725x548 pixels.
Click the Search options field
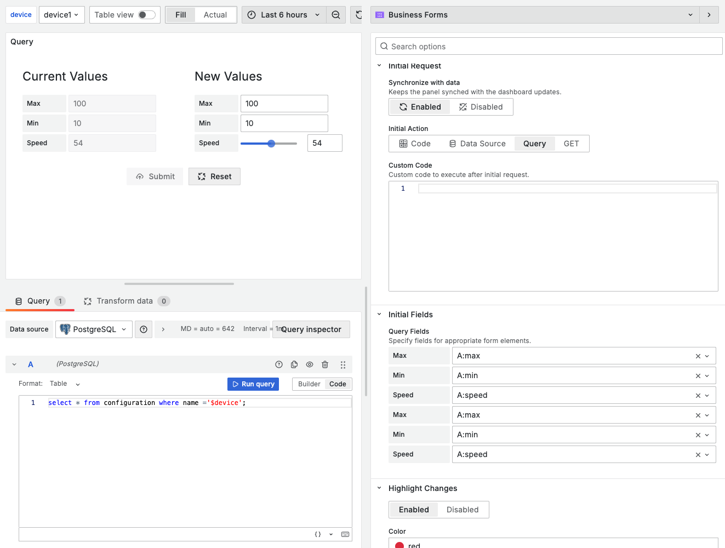548,46
